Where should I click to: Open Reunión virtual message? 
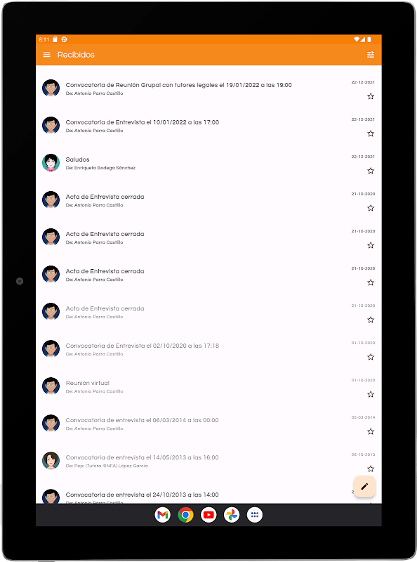click(x=208, y=386)
